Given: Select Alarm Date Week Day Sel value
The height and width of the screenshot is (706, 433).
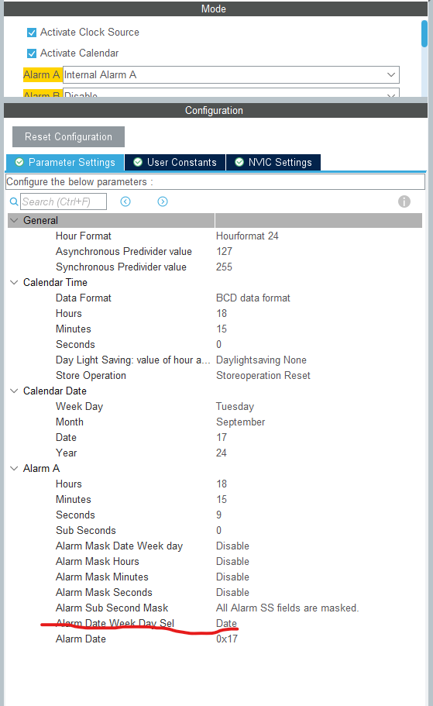Looking at the screenshot, I should [x=226, y=624].
